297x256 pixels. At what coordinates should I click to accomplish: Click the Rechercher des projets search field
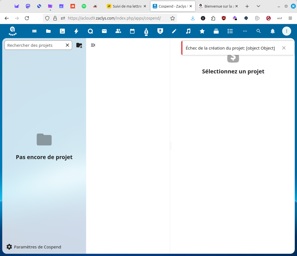35,45
